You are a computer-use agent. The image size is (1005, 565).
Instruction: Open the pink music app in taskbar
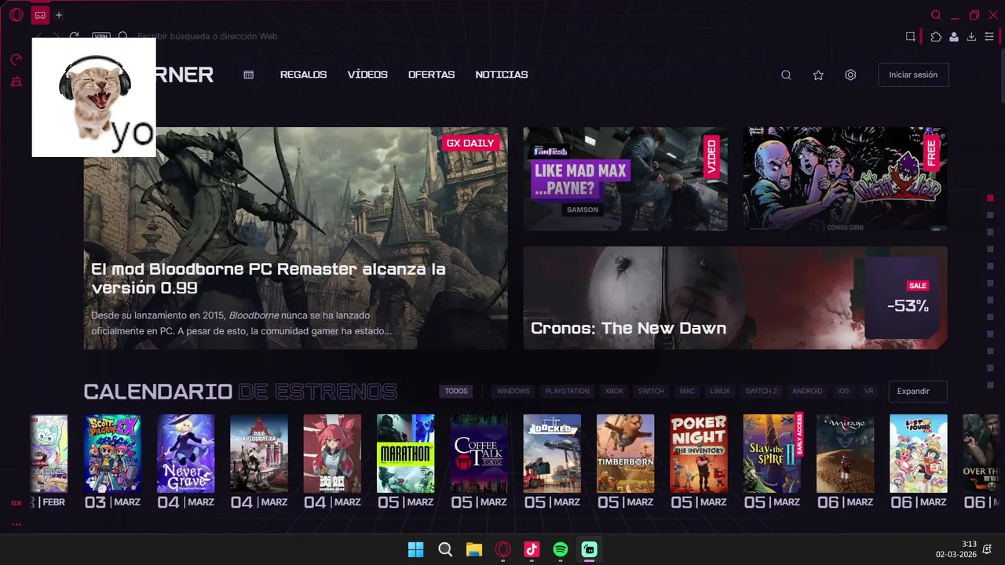click(x=532, y=549)
